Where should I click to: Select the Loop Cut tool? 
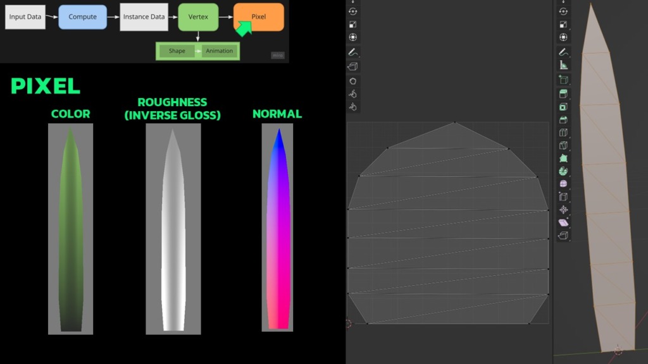tap(563, 133)
